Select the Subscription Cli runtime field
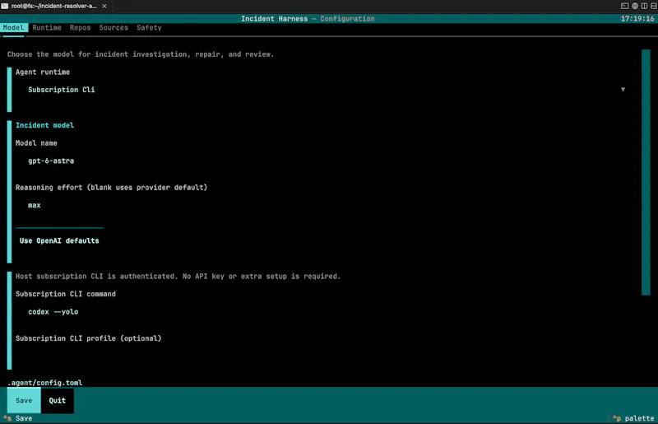 pos(321,90)
